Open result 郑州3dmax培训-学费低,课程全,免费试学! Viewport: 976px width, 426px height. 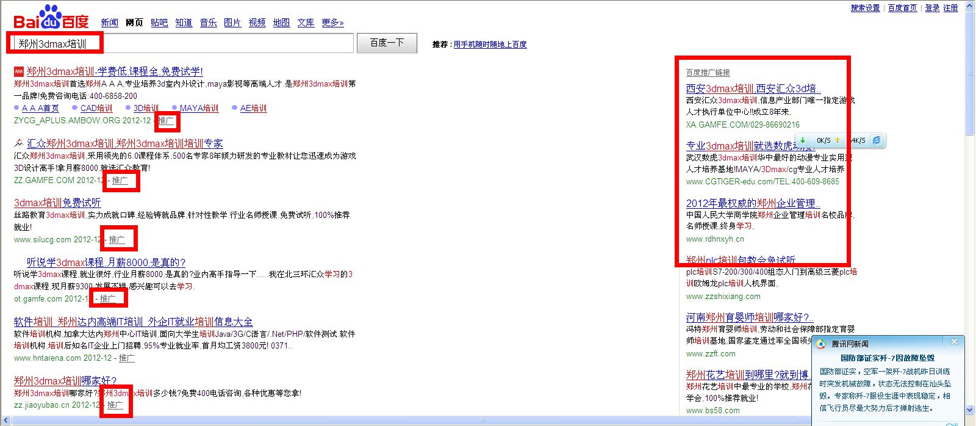[115, 71]
